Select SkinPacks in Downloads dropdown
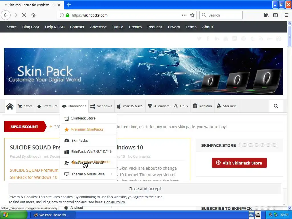The width and height of the screenshot is (292, 219). click(89, 141)
